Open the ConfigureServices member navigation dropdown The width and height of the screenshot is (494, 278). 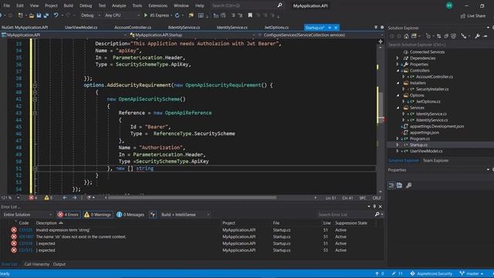(320, 35)
